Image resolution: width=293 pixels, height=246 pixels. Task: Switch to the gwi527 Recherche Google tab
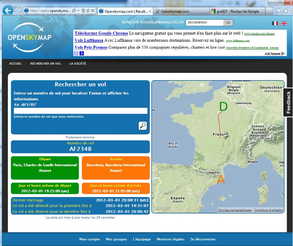pyautogui.click(x=238, y=11)
